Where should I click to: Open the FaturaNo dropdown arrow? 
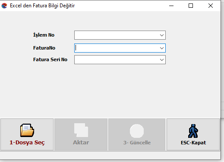click(162, 48)
